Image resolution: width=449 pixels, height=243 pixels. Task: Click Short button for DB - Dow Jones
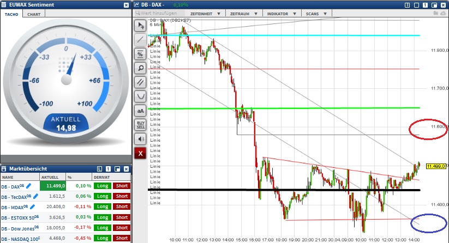(122, 228)
